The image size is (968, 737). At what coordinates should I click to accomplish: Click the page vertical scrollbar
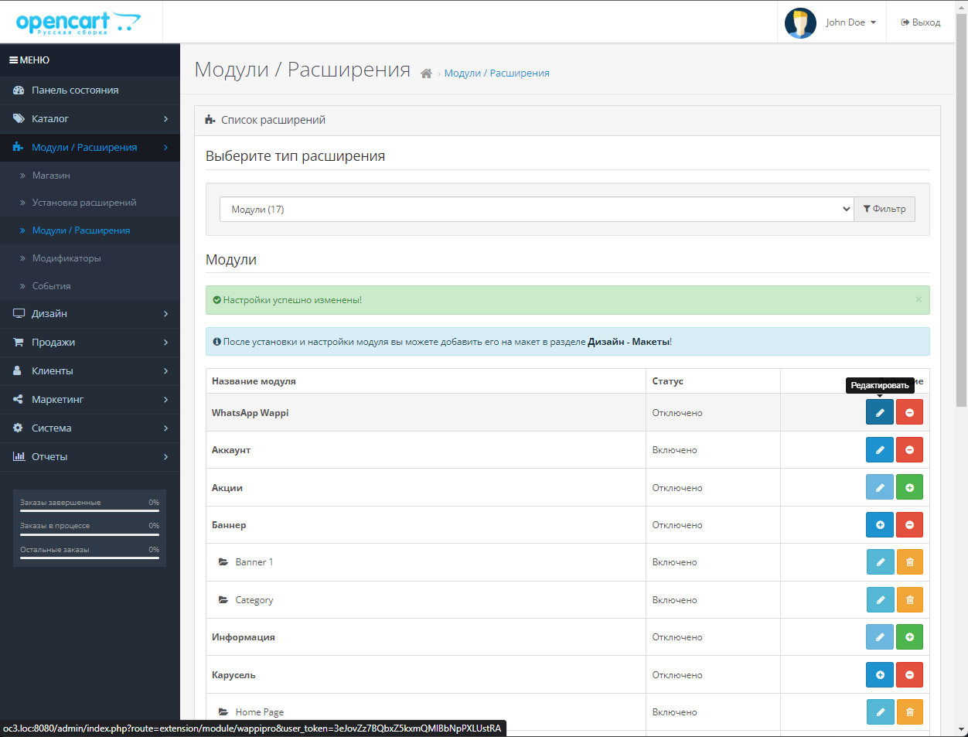click(962, 232)
